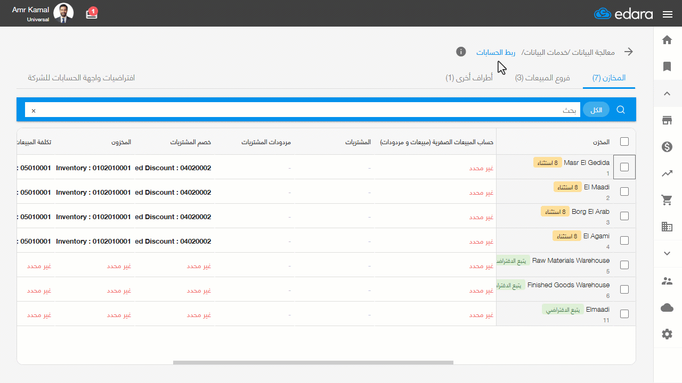This screenshot has width=682, height=383.
Task: Click يتبع الافتراضي badge for Elmaadi
Action: [563, 310]
